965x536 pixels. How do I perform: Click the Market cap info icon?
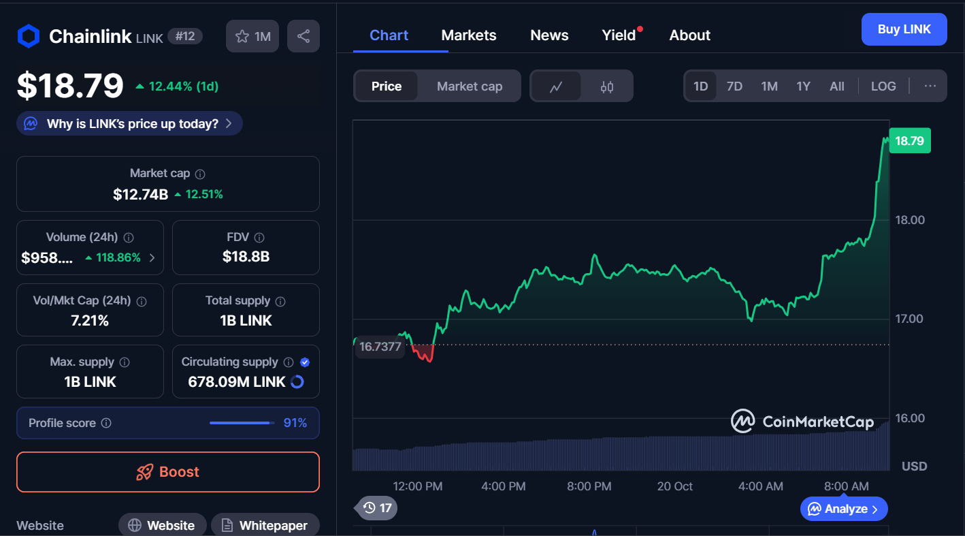(200, 174)
